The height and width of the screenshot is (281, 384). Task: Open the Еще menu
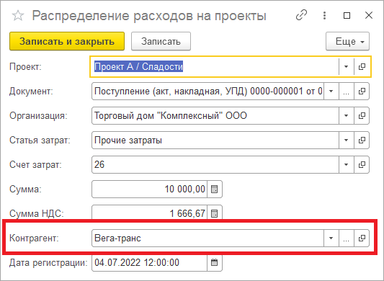(347, 41)
